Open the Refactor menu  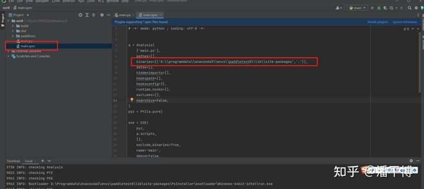(69, 1)
